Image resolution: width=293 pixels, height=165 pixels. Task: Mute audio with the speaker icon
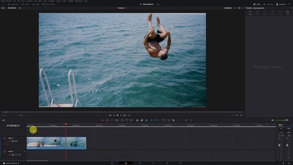tap(272, 120)
